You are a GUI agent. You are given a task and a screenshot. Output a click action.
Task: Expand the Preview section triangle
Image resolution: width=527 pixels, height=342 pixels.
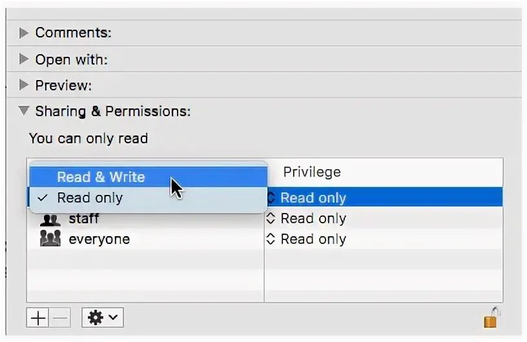tap(23, 85)
